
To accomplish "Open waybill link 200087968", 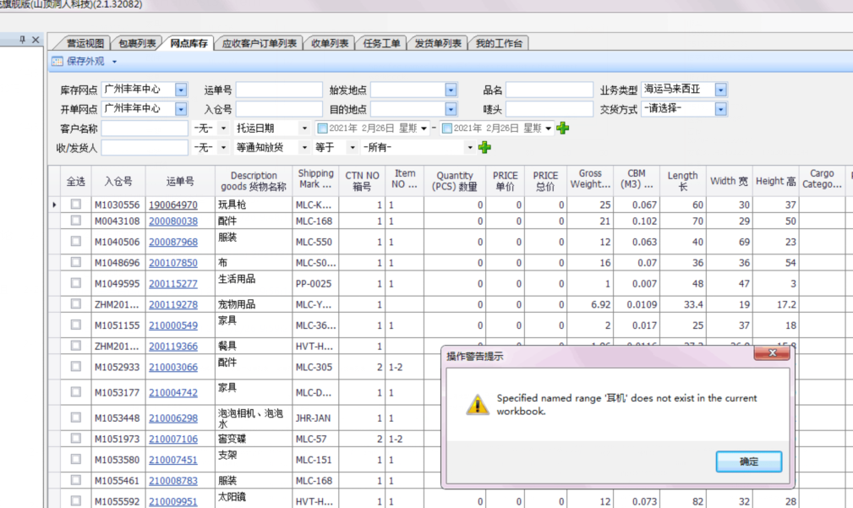I will click(x=173, y=242).
